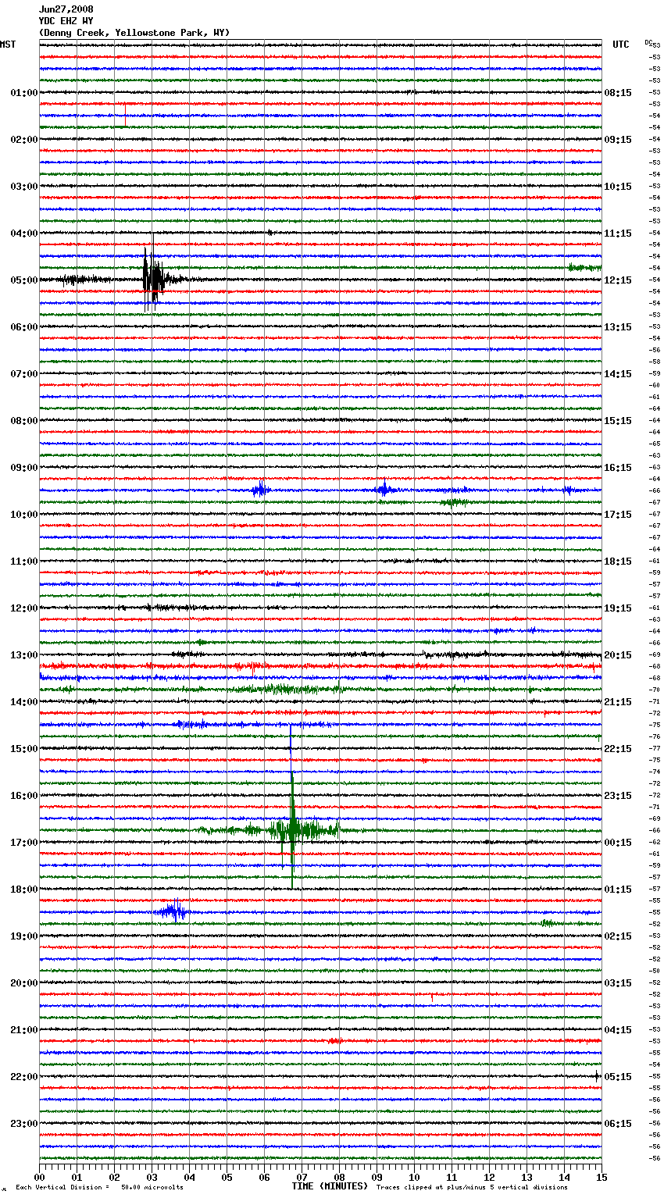Screen dimensions: 664x1198
Task: Click the 18:15 UTC time label
Action: [x=618, y=562]
